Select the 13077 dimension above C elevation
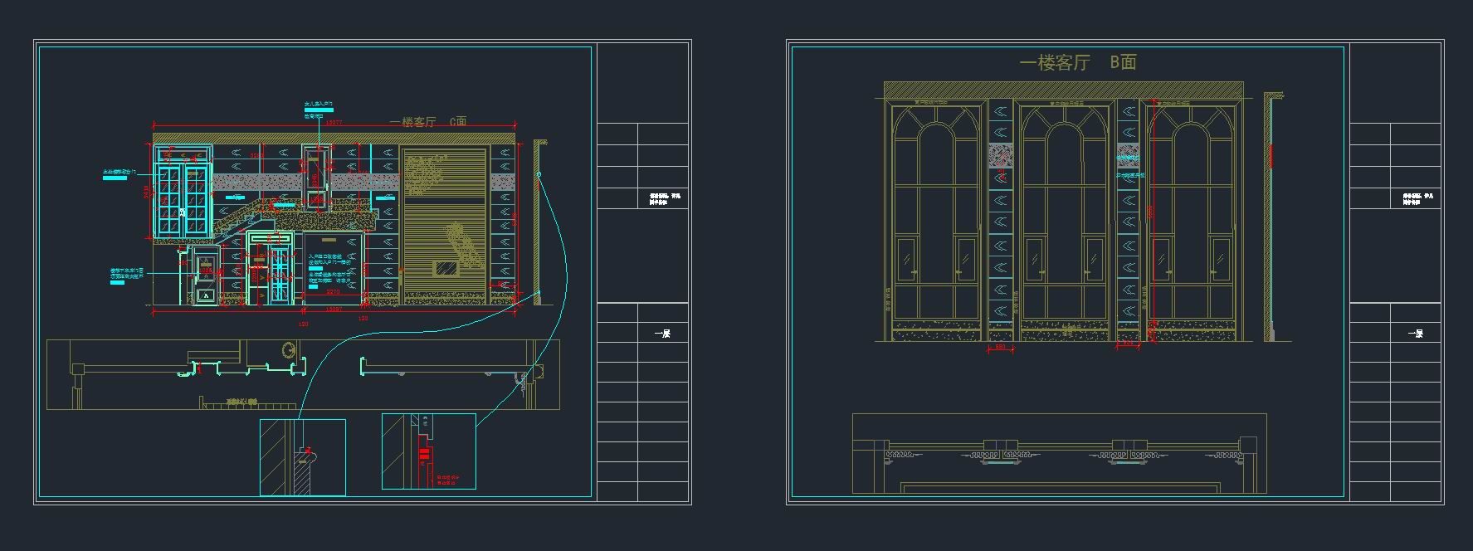Viewport: 1473px width, 551px height. click(334, 123)
